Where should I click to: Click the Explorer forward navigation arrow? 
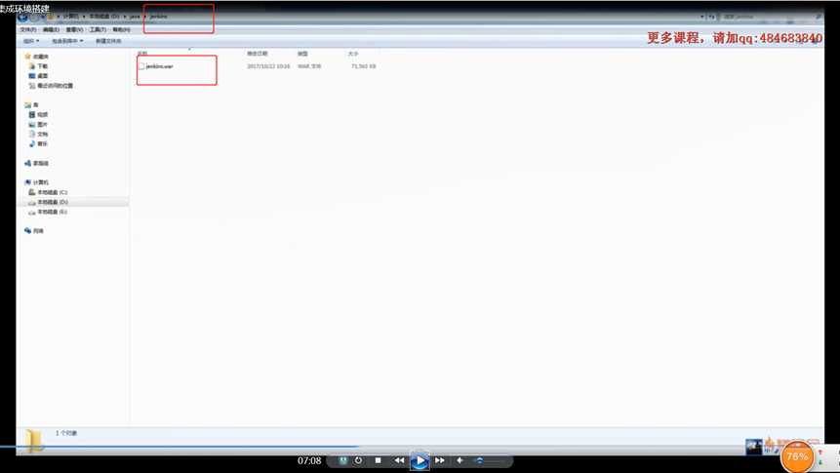35,17
